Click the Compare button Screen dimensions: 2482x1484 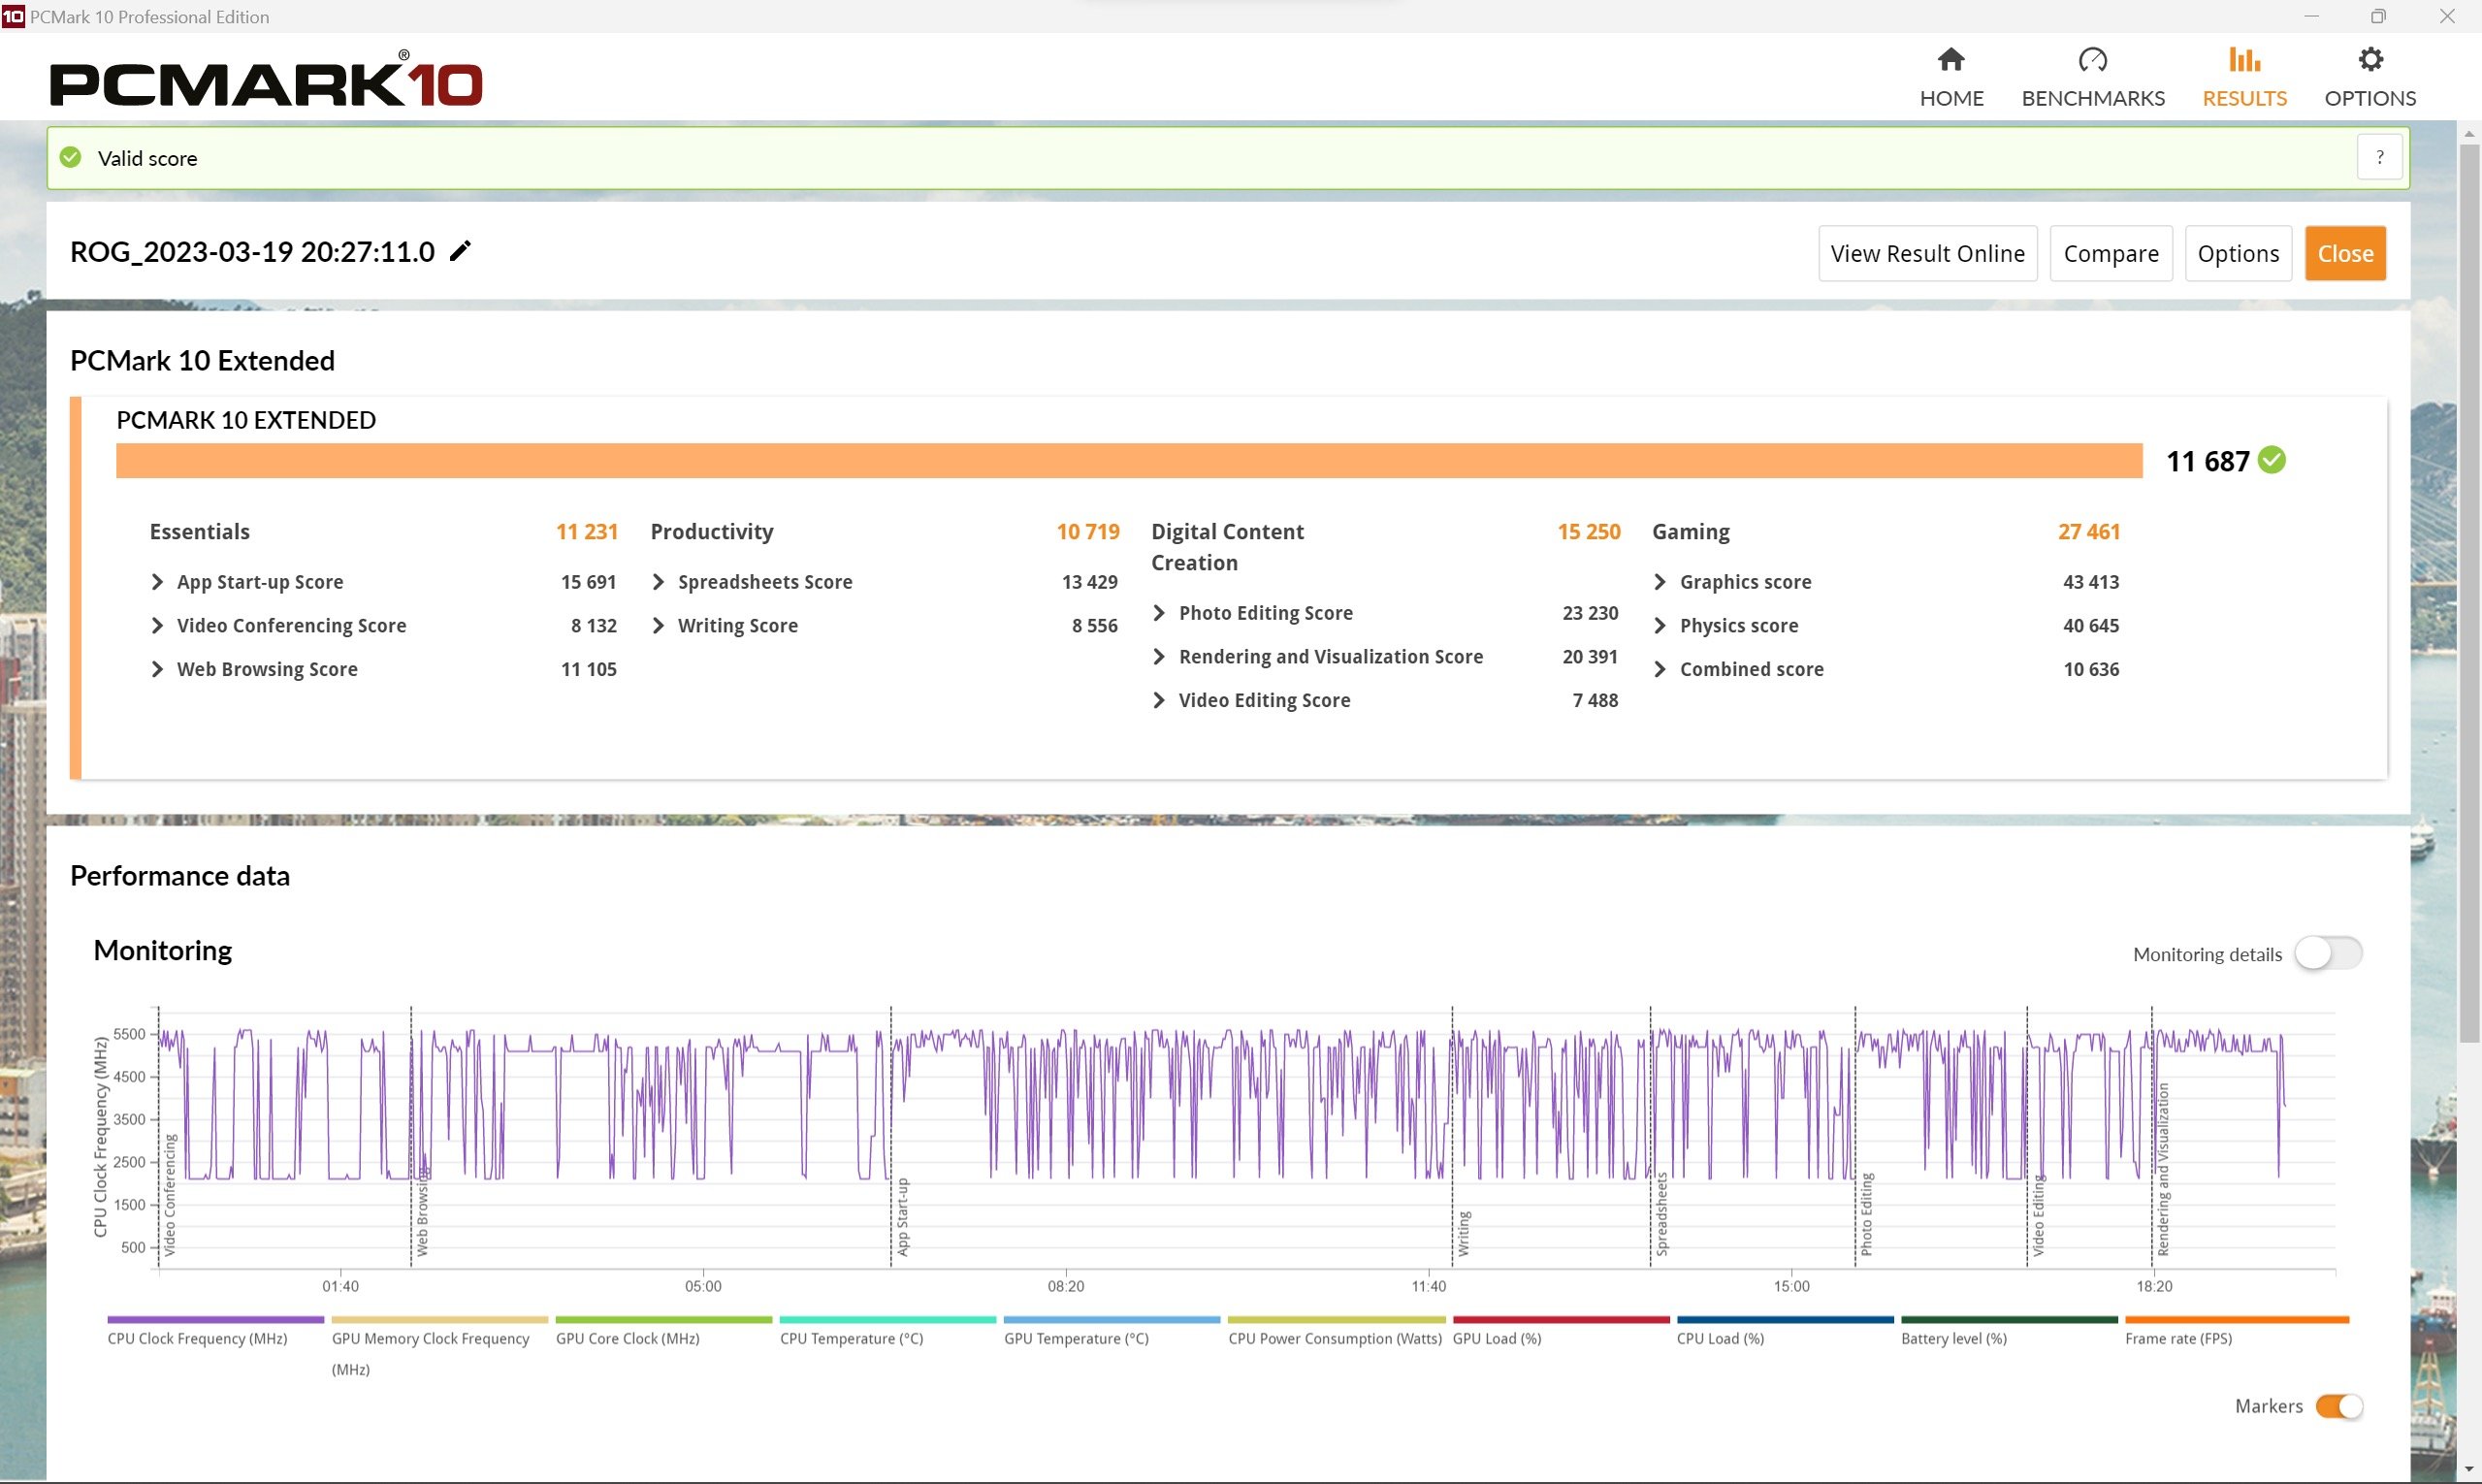coord(2110,253)
